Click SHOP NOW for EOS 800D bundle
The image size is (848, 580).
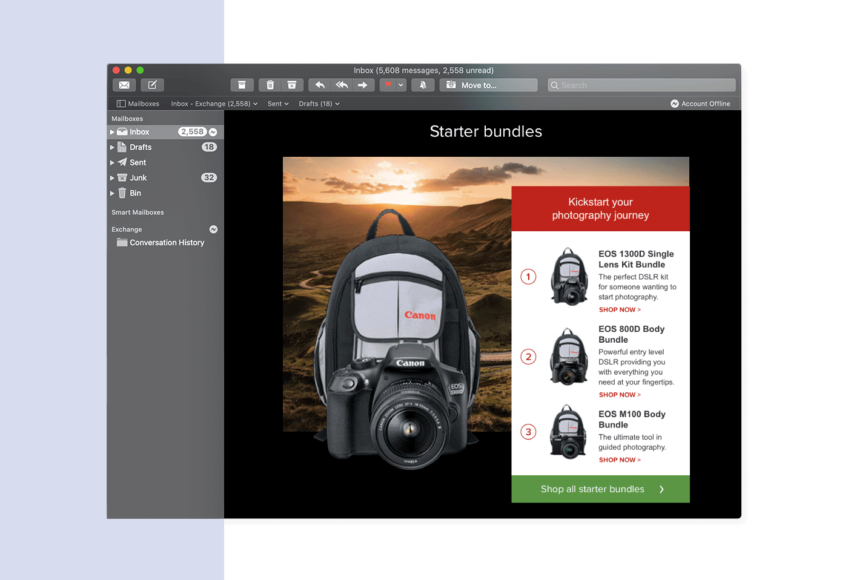(620, 395)
